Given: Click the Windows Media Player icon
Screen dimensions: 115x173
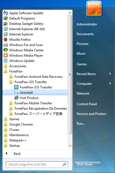Looking at the screenshot, I should 6,55.
